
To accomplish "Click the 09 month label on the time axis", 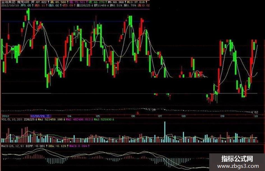I will 222,116.
